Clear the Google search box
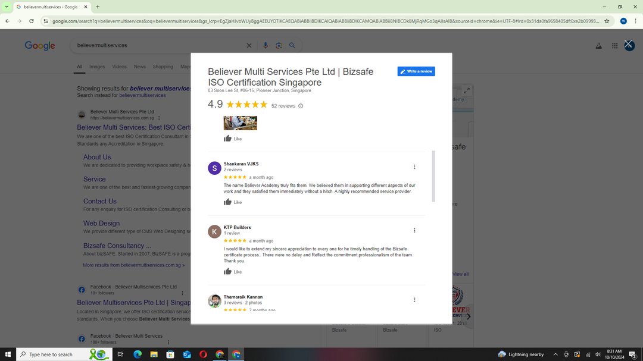 click(x=249, y=45)
